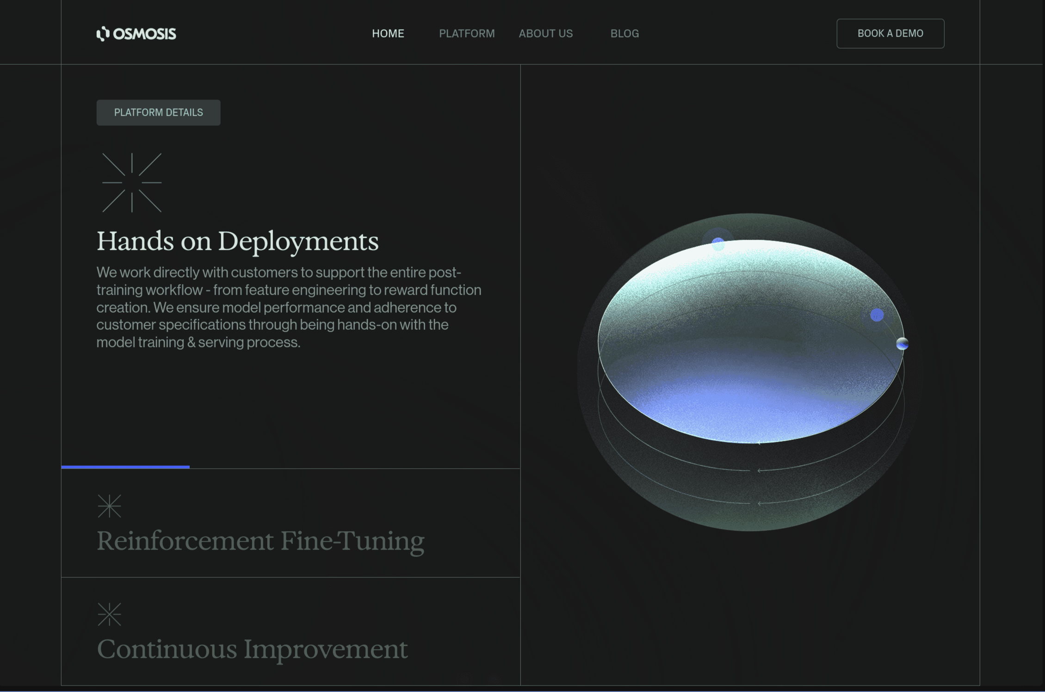The width and height of the screenshot is (1045, 692).
Task: Click the asterisk icon above Continuous Improvement
Action: (x=109, y=614)
